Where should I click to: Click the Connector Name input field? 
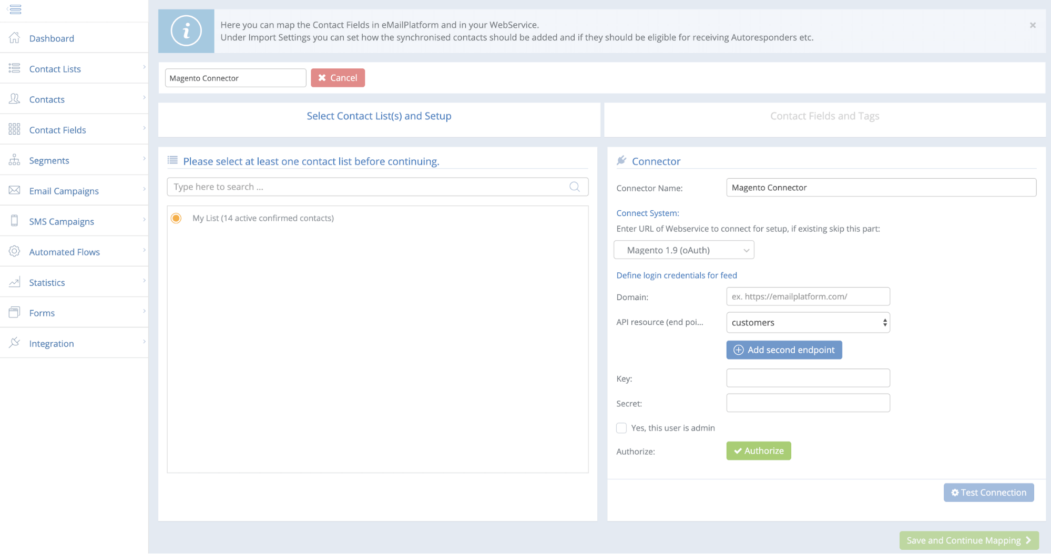tap(881, 188)
